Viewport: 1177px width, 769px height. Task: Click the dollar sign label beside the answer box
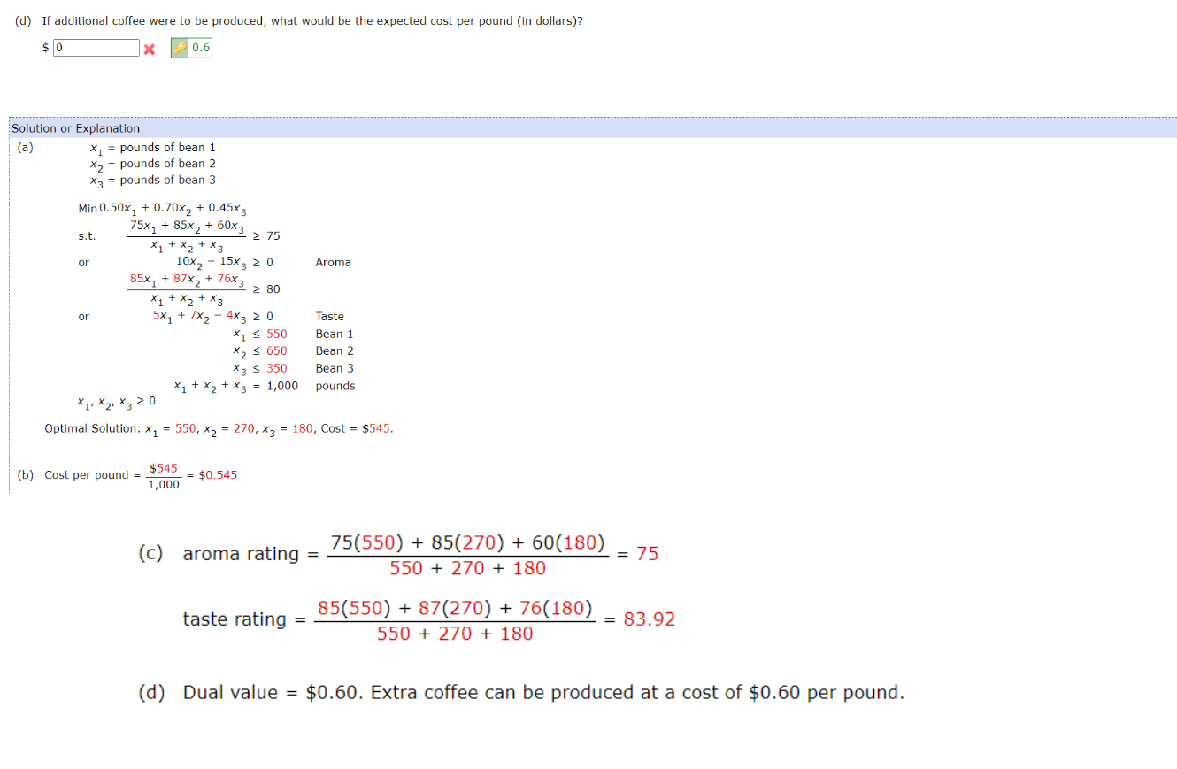click(45, 48)
